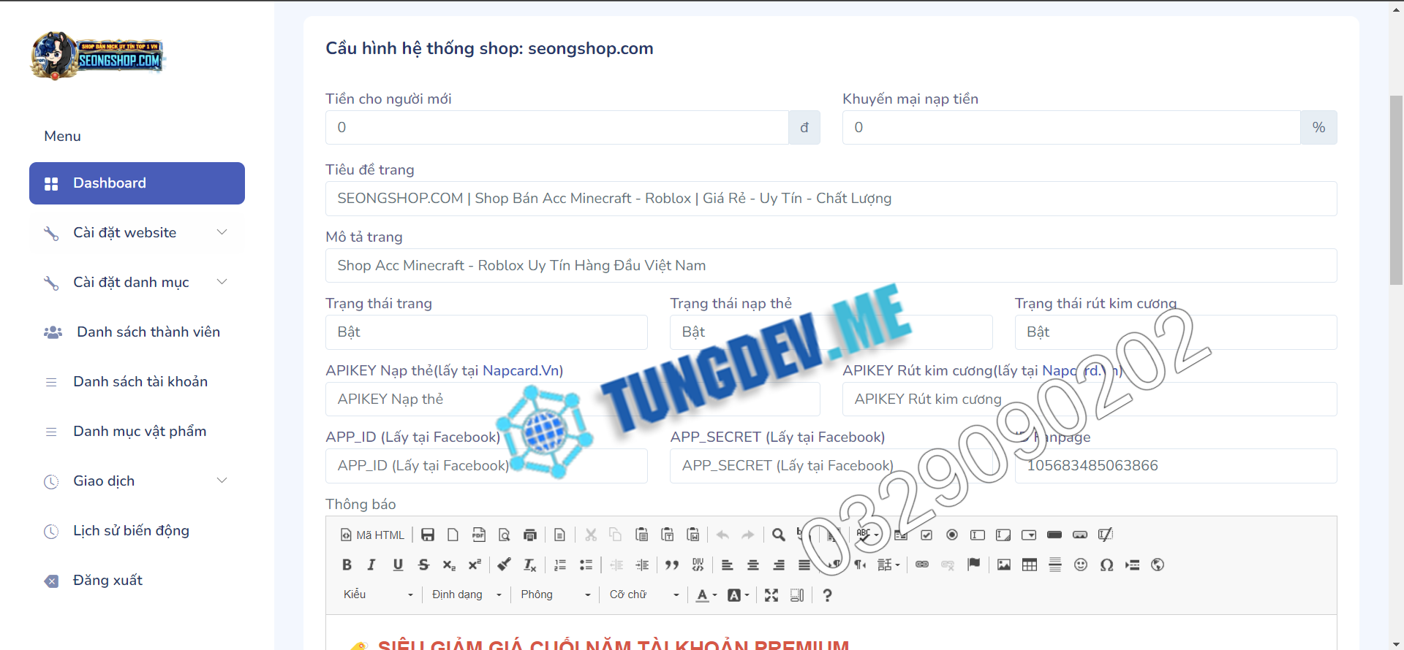Apply superscript formatting
This screenshot has width=1404, height=650.
[475, 565]
